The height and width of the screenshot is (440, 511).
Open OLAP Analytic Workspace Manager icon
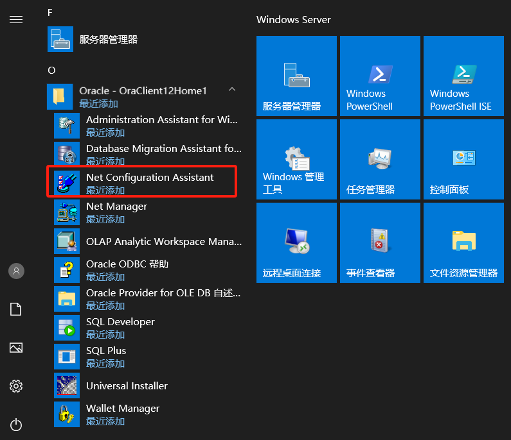(67, 241)
